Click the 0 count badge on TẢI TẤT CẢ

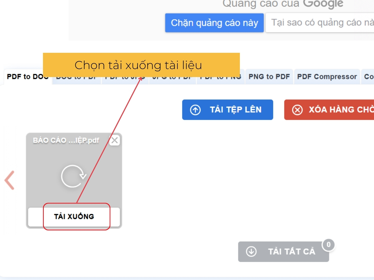328,245
